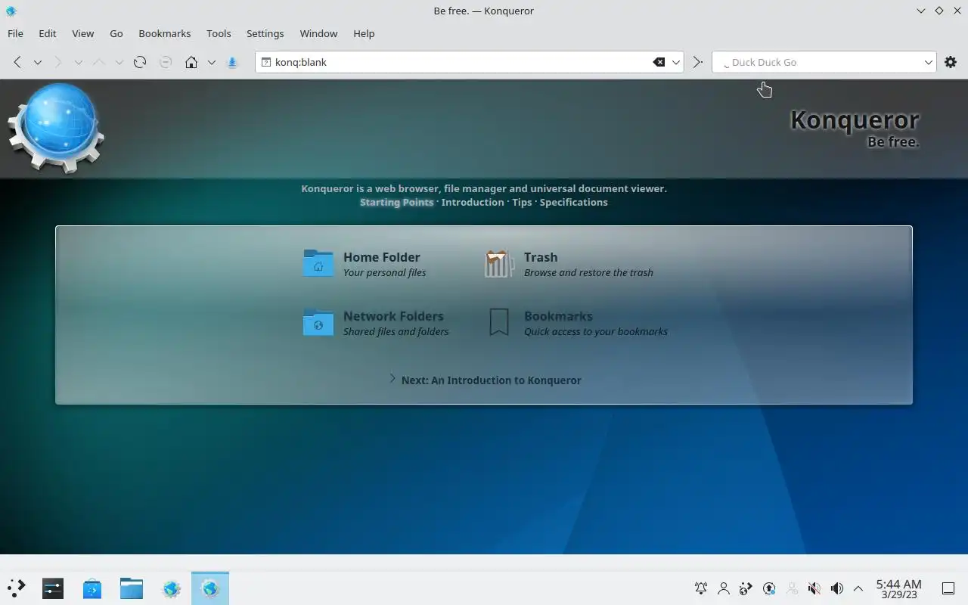
Task: Click the Home Folder title link
Action: click(x=382, y=257)
